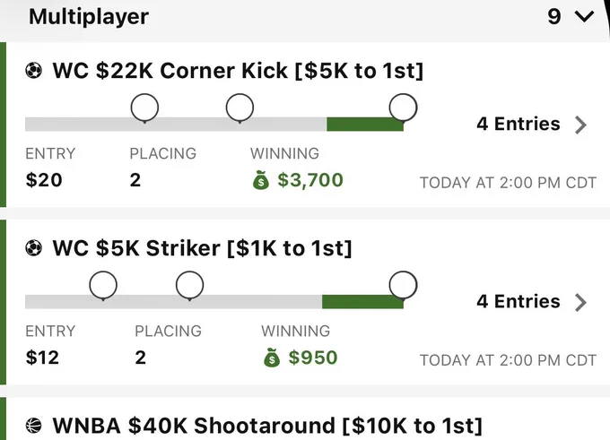Collapse the Multiplayer section chevron
Screen dimensions: 610x440
[584, 17]
